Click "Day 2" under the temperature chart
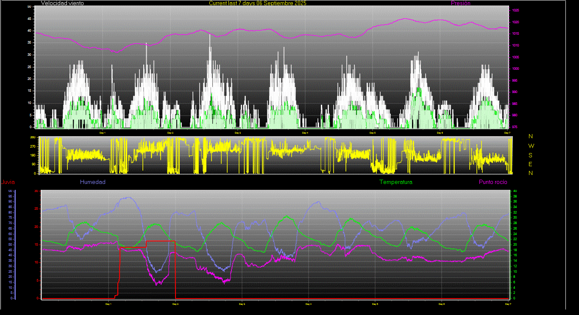The height and width of the screenshot is (315, 579). [175, 304]
